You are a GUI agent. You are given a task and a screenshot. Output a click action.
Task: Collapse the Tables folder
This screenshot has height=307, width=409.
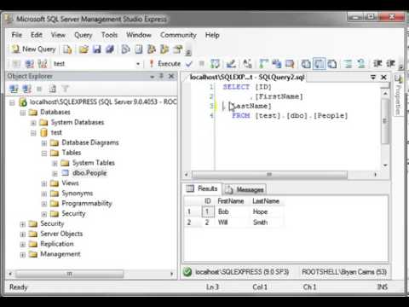pos(44,153)
